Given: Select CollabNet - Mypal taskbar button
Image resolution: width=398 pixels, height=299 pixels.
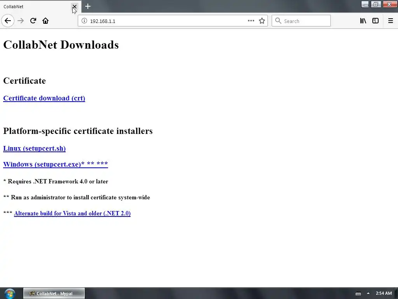Looking at the screenshot, I should [54, 294].
